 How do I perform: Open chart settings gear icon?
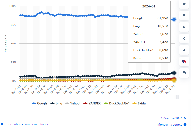pyautogui.click(x=184, y=27)
